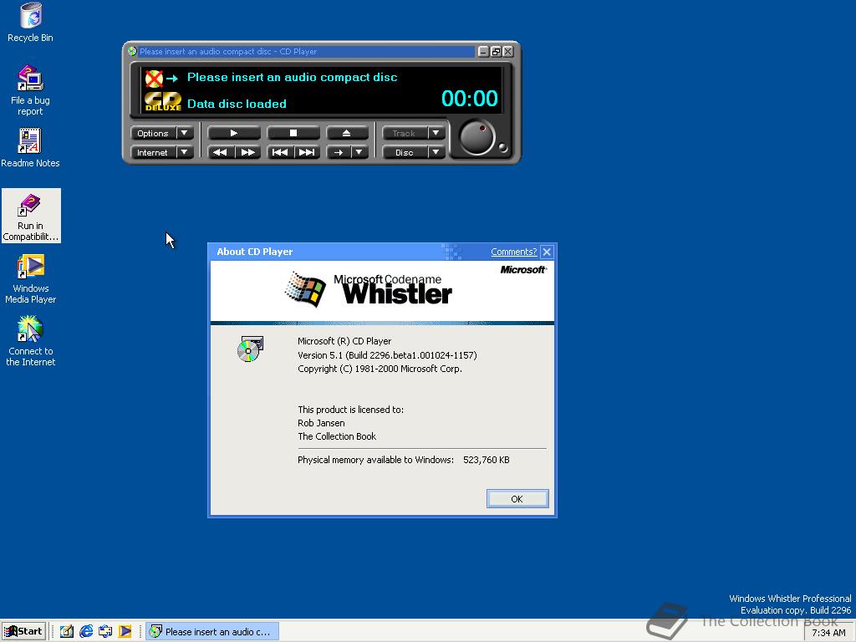
Task: Select Connect to the Internet icon
Action: (x=31, y=341)
